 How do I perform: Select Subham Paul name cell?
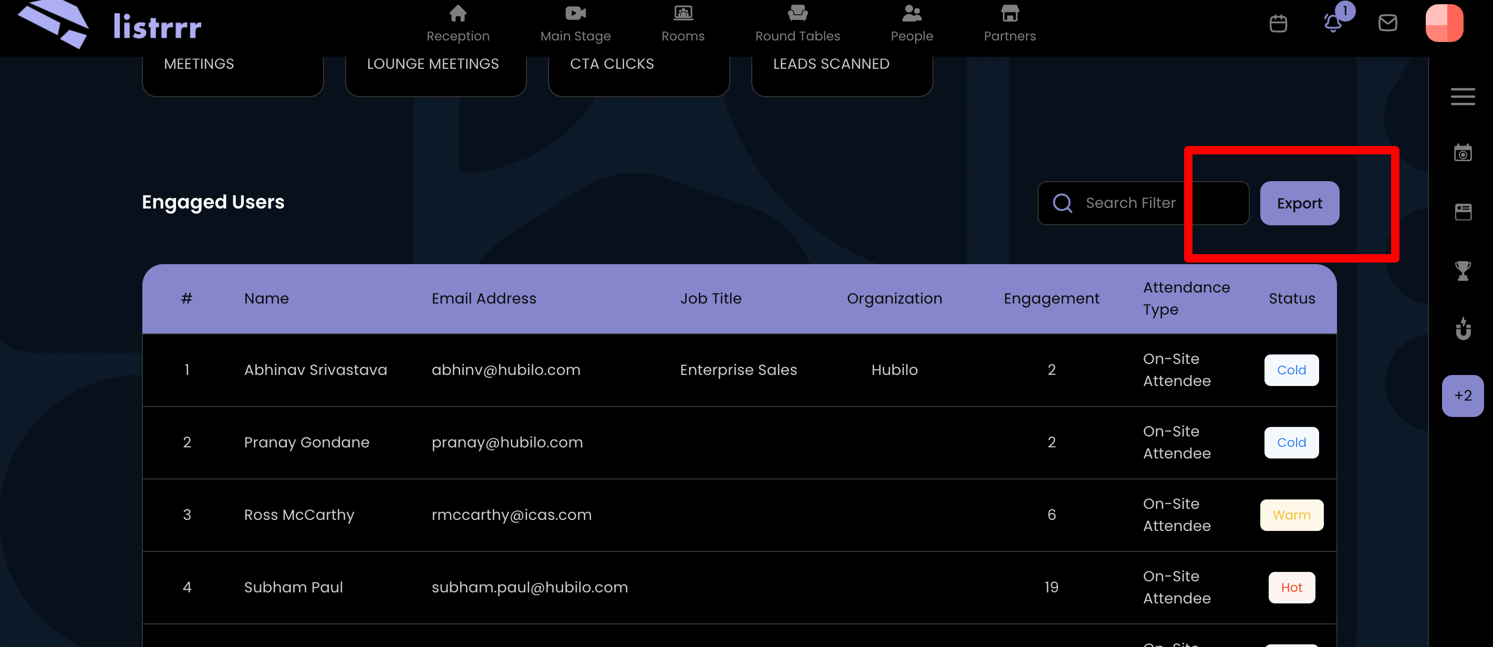pos(293,587)
